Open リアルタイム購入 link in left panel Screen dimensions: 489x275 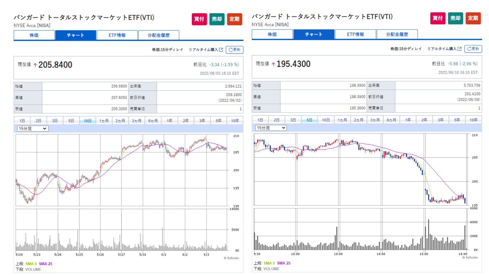tap(206, 50)
